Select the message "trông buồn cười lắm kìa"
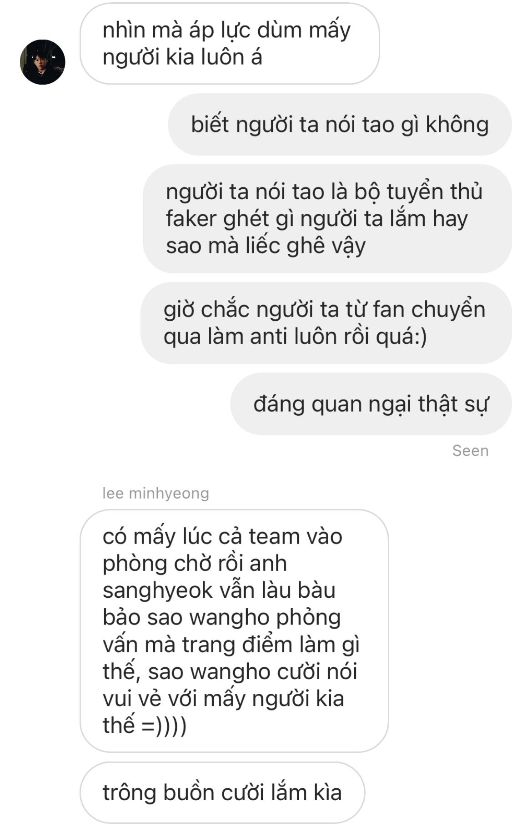The image size is (532, 827). click(x=222, y=793)
